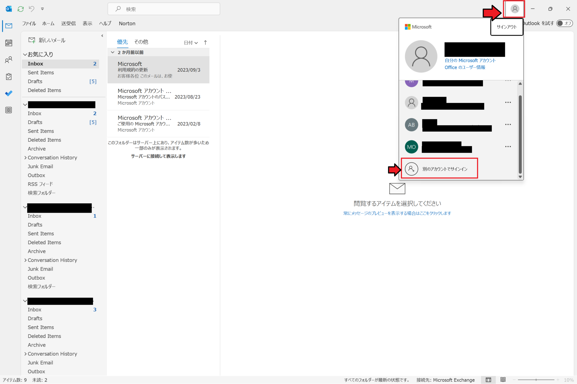Expand first Conversation History folder
This screenshot has height=384, width=577.
coord(25,158)
